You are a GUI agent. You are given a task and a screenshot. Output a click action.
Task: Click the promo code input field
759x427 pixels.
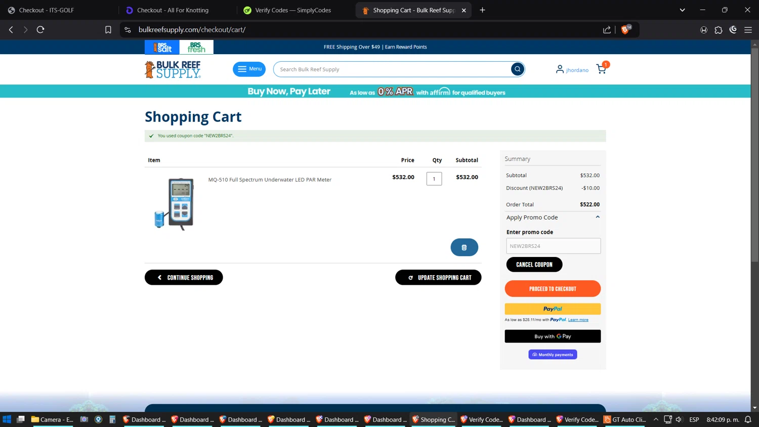click(554, 246)
